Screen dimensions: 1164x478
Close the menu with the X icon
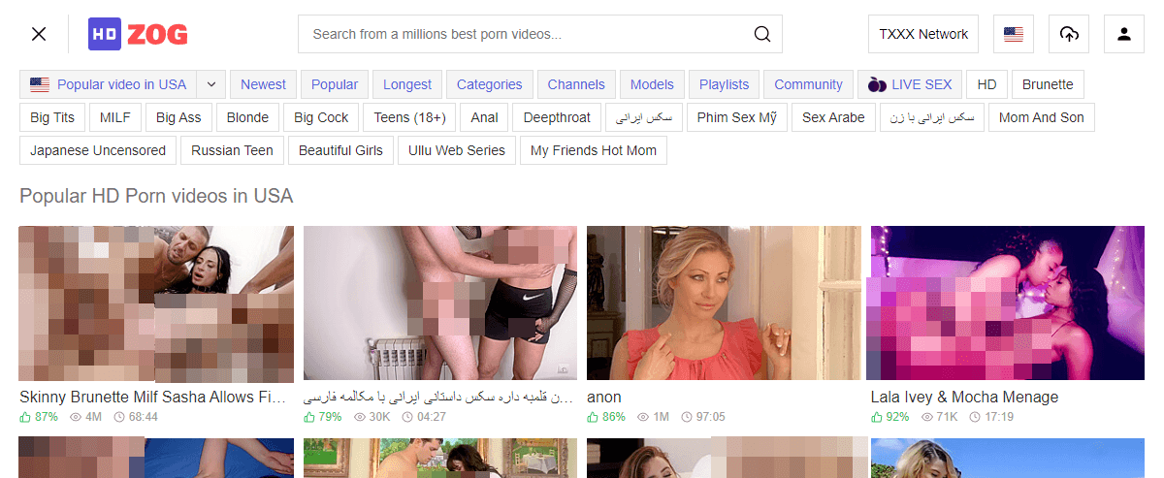tap(39, 34)
